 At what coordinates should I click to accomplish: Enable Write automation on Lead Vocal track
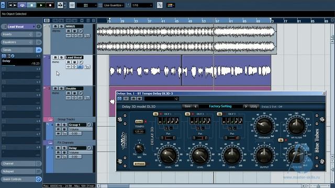click(x=74, y=62)
